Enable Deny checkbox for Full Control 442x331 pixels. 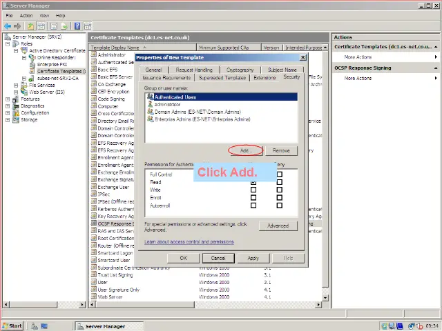coord(279,174)
